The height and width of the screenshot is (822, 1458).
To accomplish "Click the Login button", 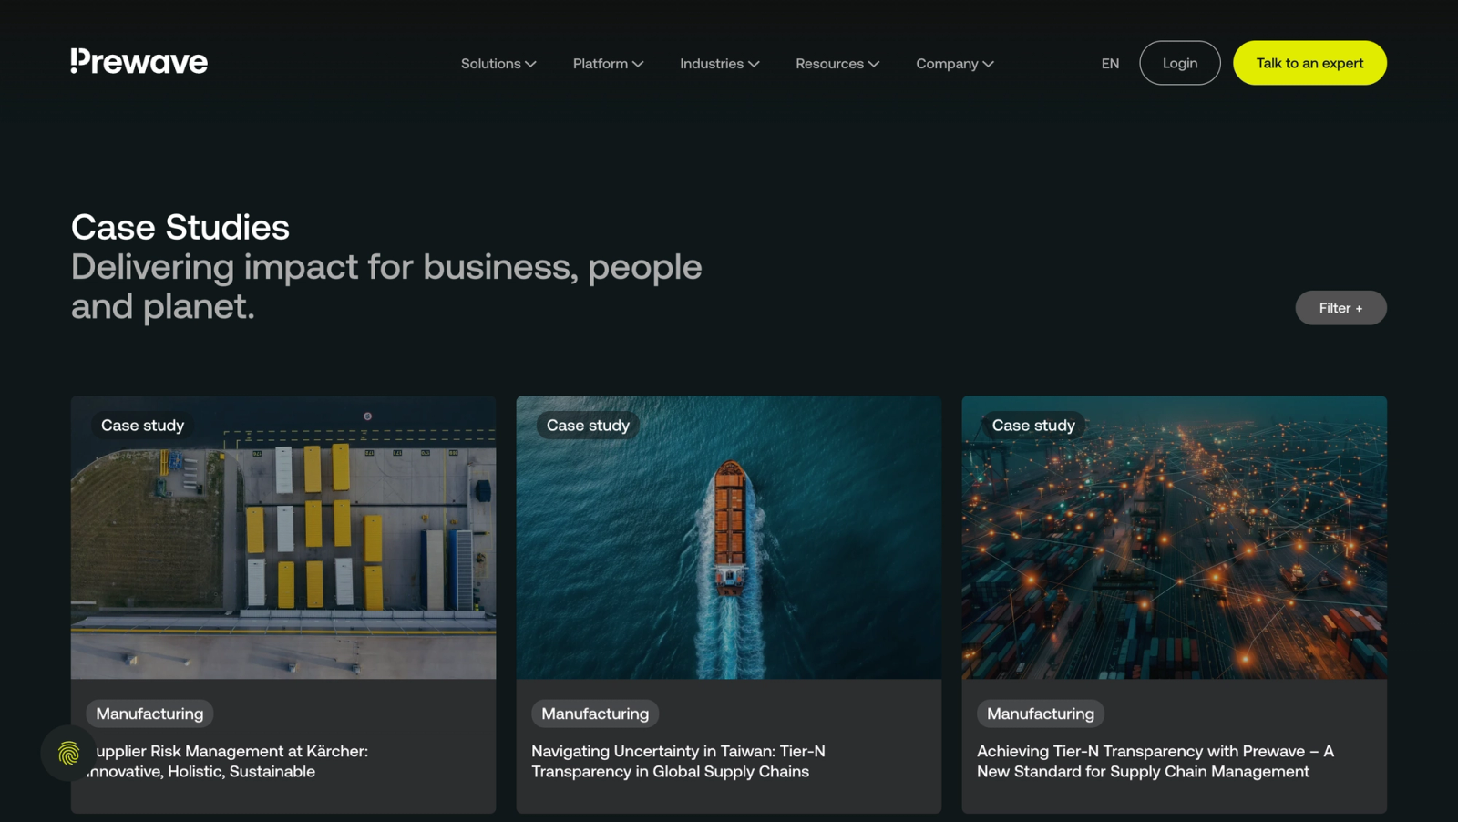I will 1180,63.
